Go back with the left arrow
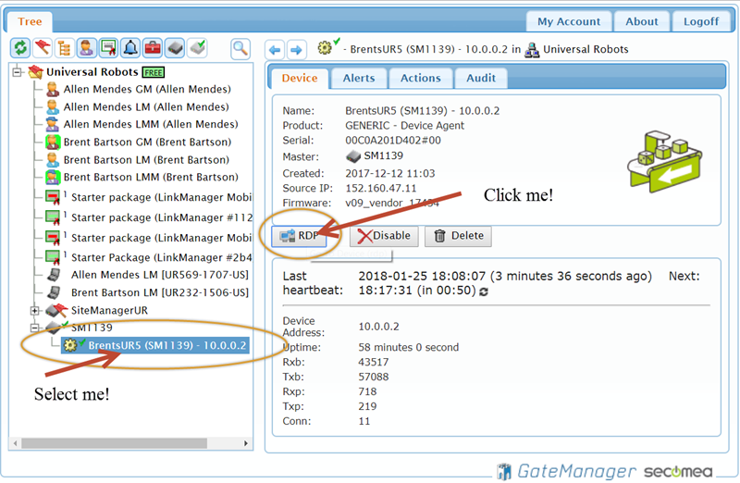The image size is (740, 483). coord(275,49)
